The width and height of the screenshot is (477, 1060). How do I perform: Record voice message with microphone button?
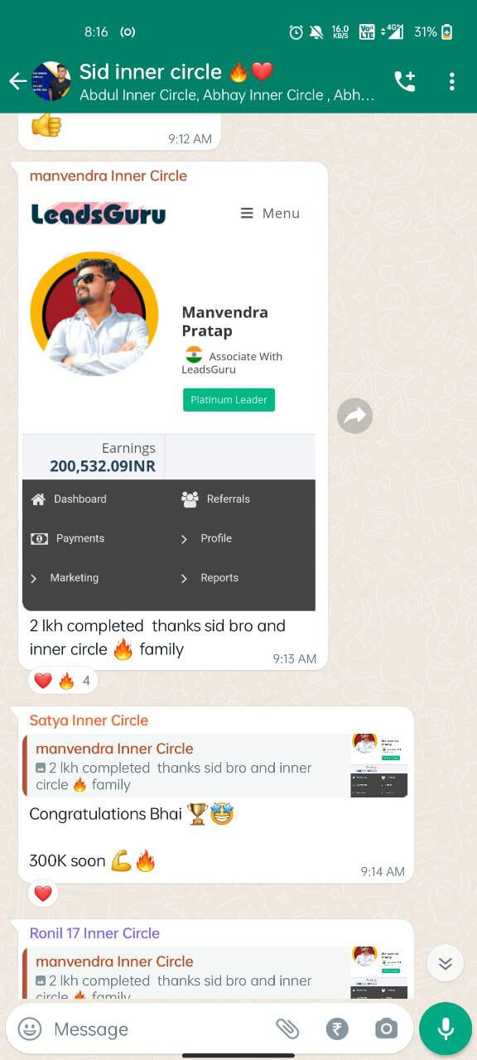(446, 1029)
